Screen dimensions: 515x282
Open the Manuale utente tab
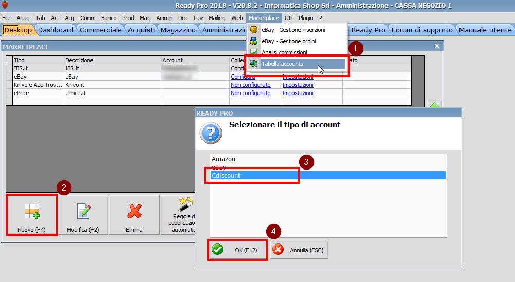pos(485,30)
